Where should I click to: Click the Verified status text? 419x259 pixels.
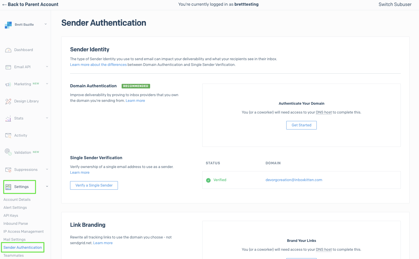[220, 180]
